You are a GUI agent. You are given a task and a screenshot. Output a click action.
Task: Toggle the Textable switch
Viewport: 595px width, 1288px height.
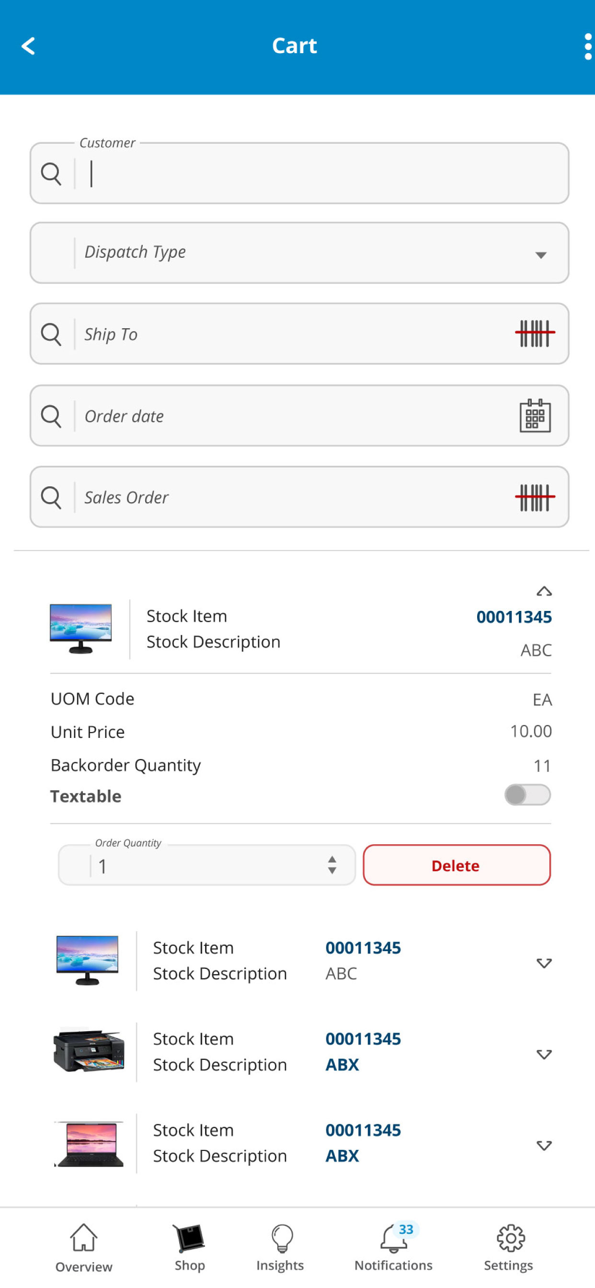click(527, 794)
